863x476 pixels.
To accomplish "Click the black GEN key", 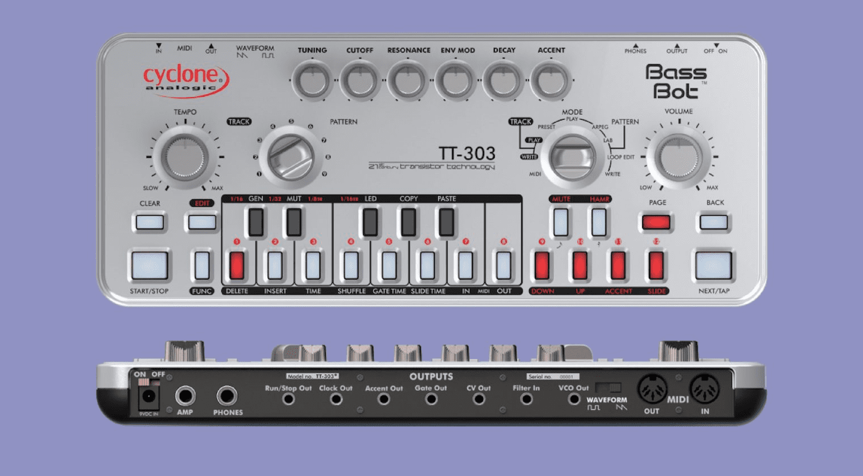I will 256,222.
